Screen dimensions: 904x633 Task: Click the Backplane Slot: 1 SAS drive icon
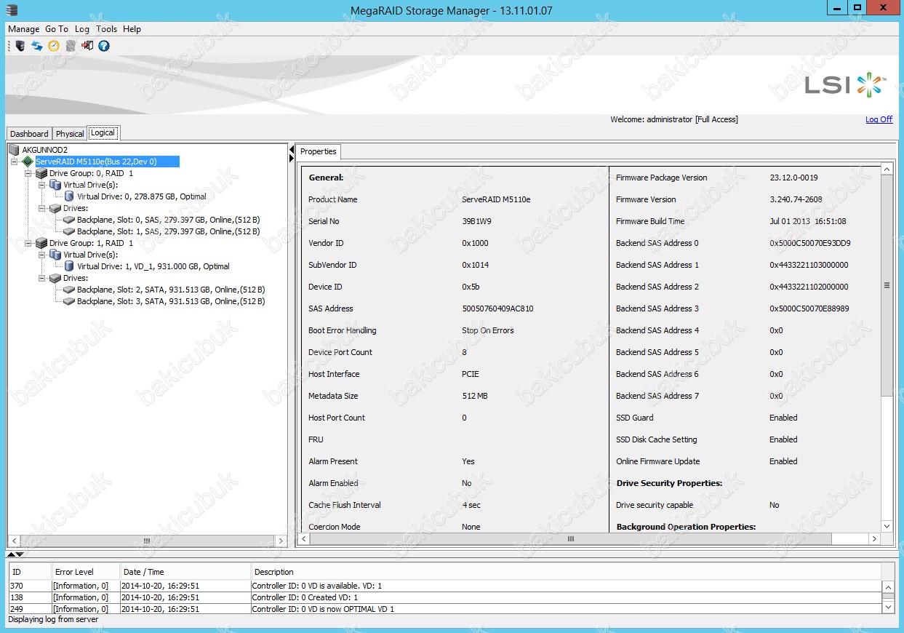coord(69,231)
